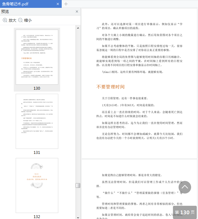Click the page number label 130
198x219 pixels.
click(x=37, y=88)
